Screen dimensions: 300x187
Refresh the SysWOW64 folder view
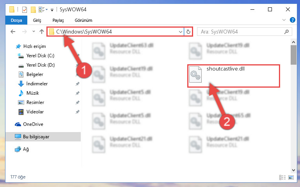(188, 32)
